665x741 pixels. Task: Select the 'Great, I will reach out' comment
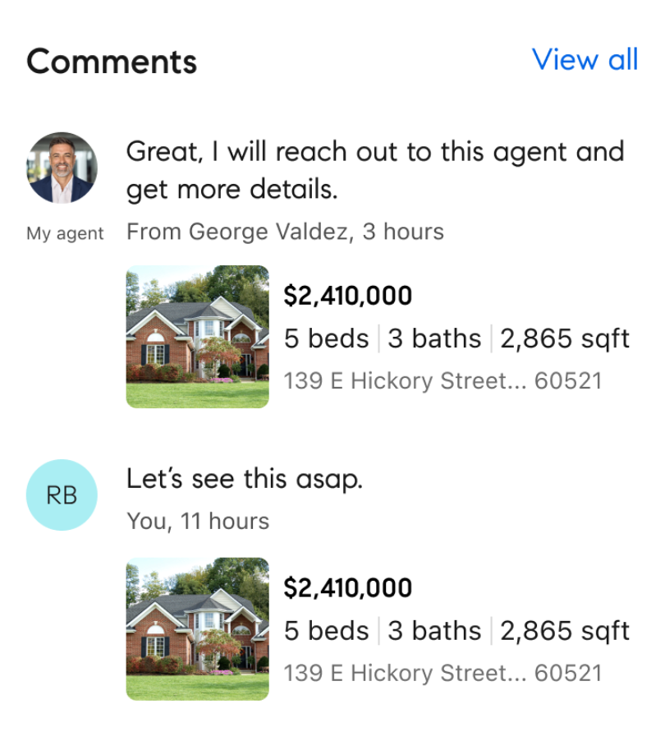coord(374,170)
